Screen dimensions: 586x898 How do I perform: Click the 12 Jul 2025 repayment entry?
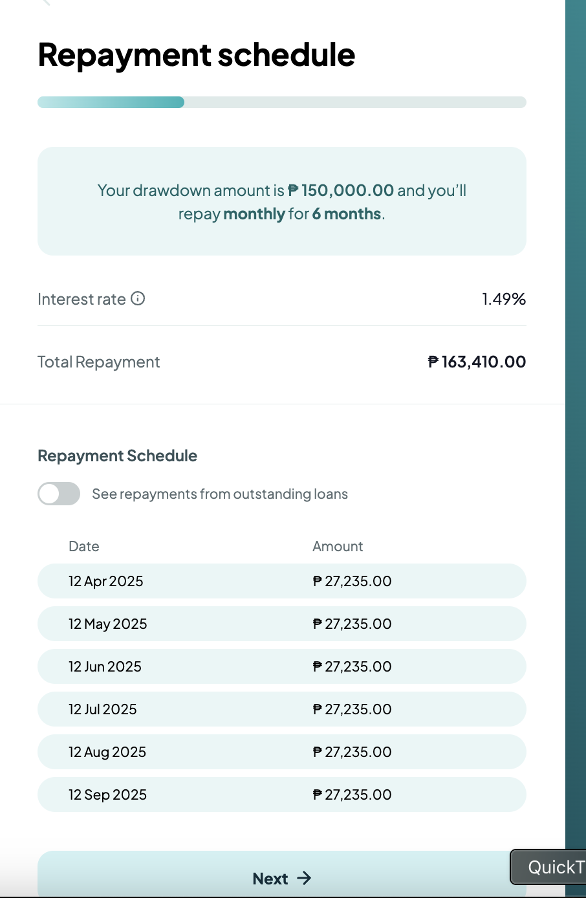[x=281, y=709]
